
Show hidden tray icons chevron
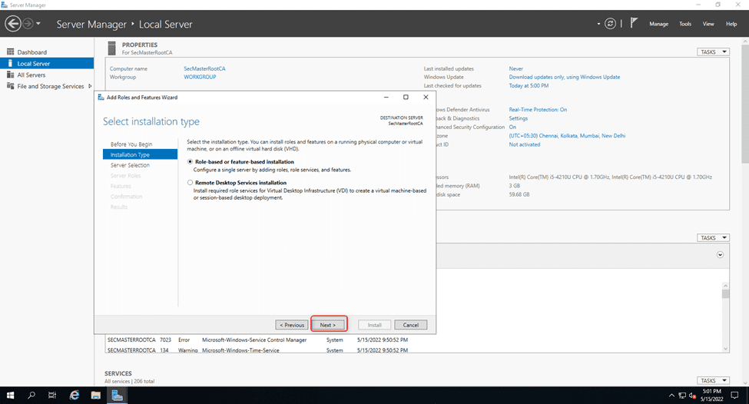671,396
